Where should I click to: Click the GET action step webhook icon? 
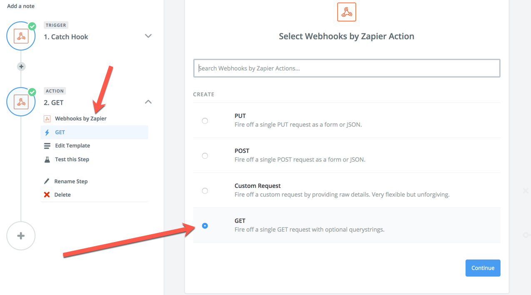tap(21, 102)
